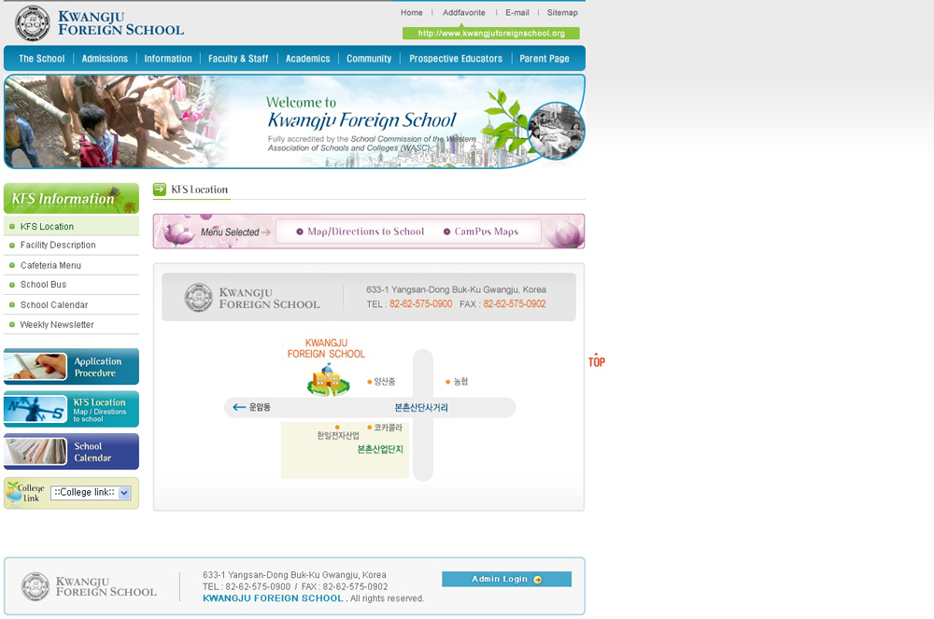
Task: Select the Prospective Educators menu
Action: pyautogui.click(x=456, y=59)
